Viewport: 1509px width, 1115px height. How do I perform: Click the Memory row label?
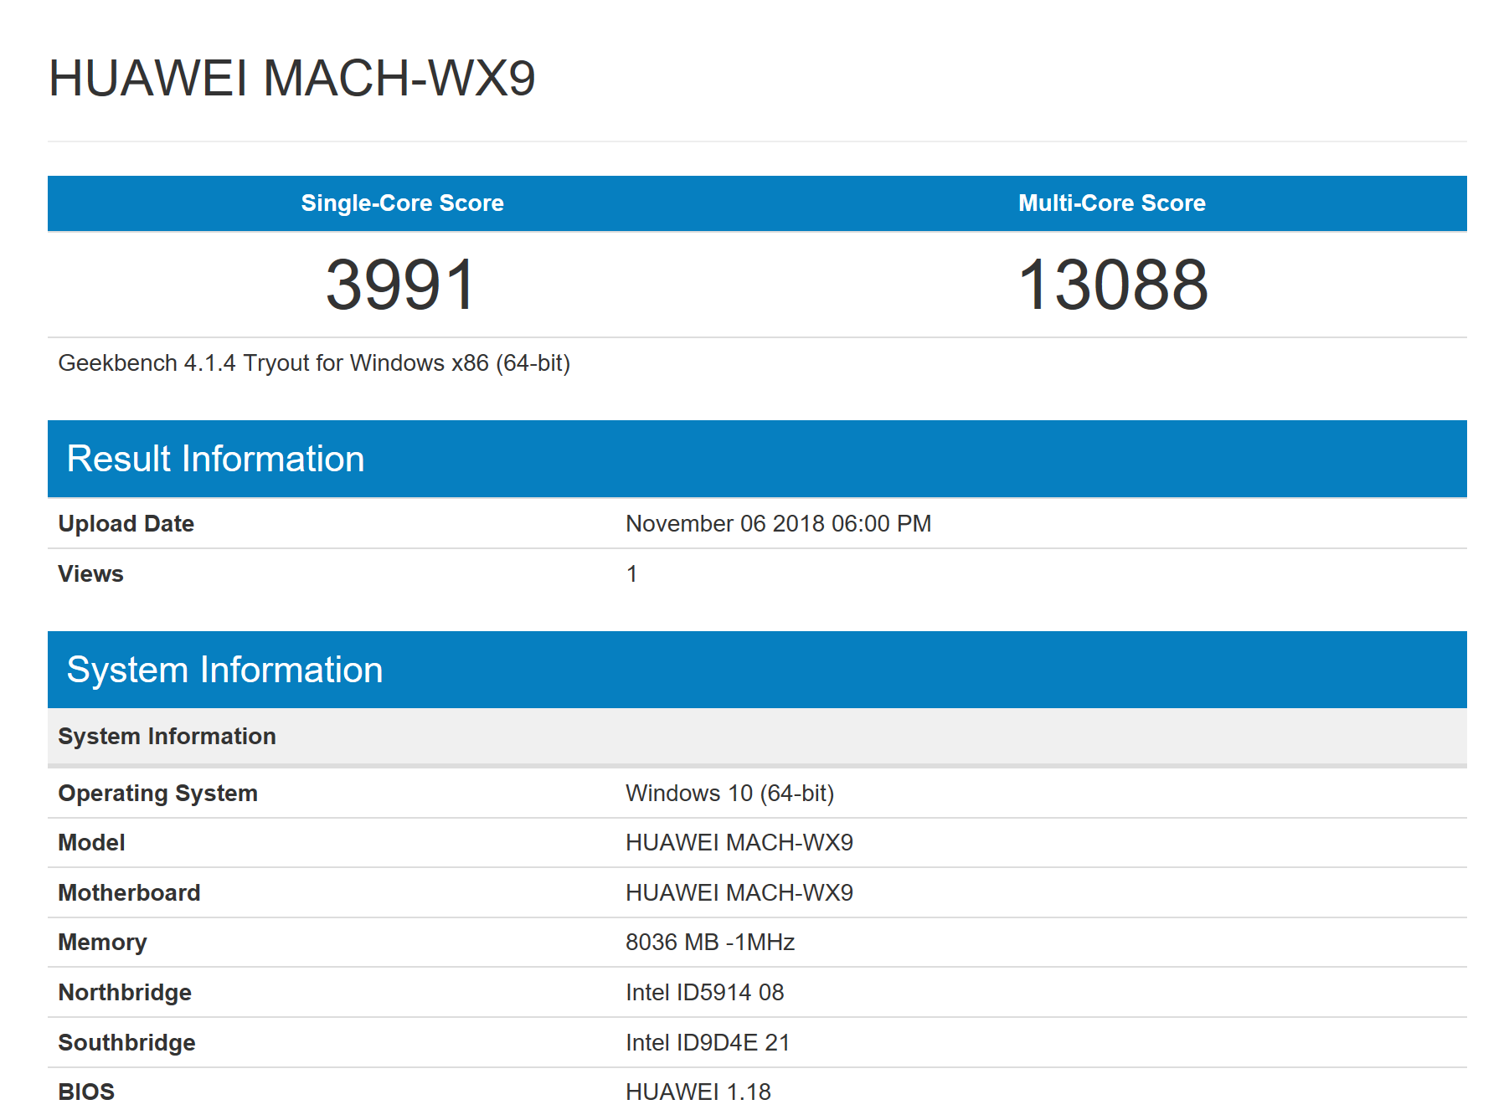102,943
